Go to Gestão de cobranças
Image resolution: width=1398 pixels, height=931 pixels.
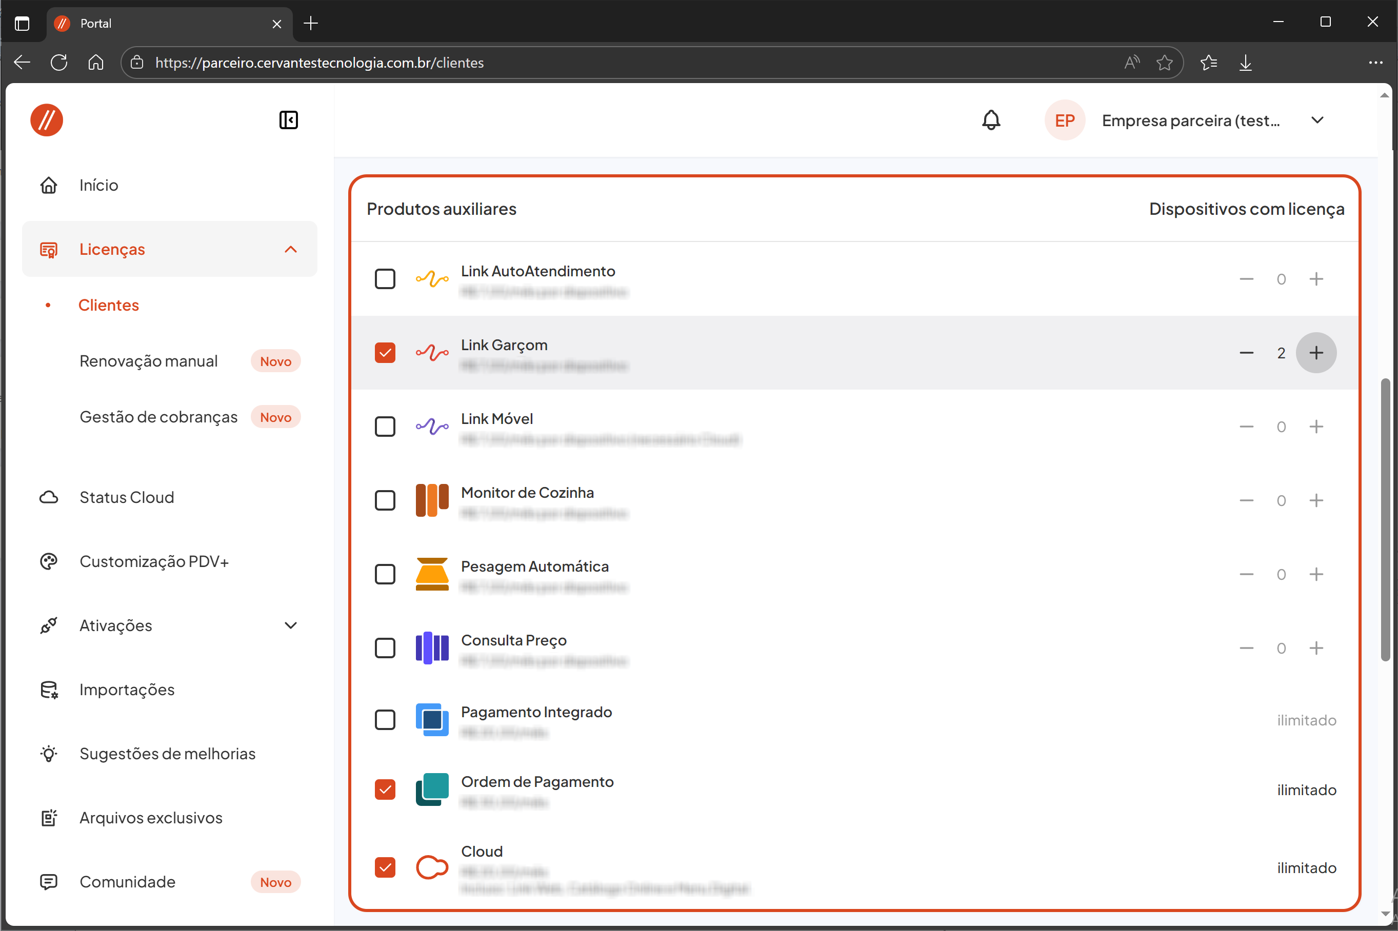tap(158, 417)
